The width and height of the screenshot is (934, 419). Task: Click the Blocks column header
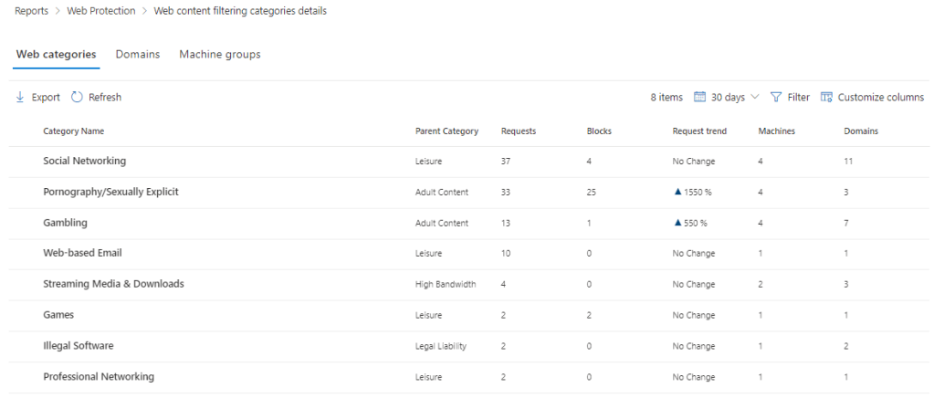tap(598, 131)
